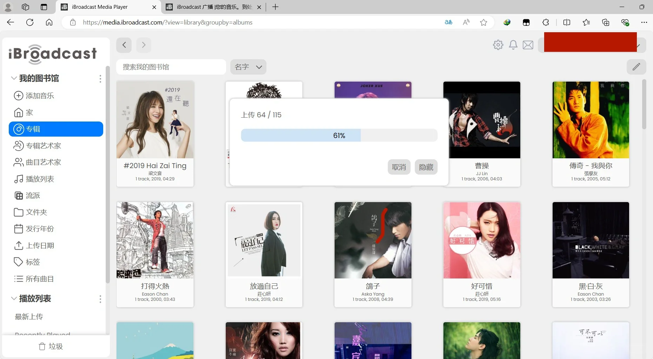Add page to favorites star icon
Screen dimensions: 653x359
(x=484, y=22)
